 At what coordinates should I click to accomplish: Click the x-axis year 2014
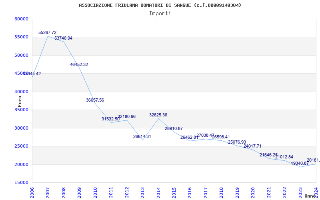pyautogui.click(x=158, y=193)
